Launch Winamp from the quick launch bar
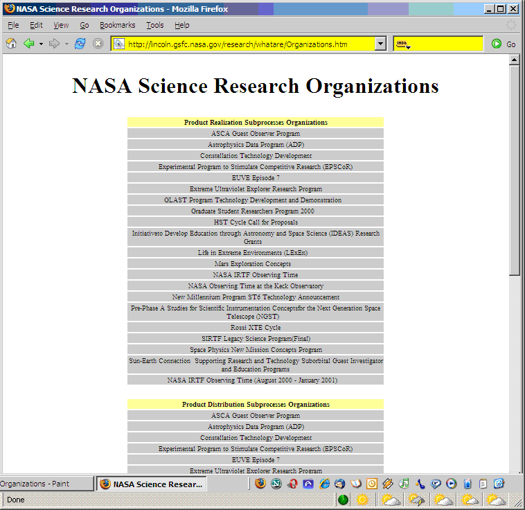525x510 pixels. (x=388, y=484)
